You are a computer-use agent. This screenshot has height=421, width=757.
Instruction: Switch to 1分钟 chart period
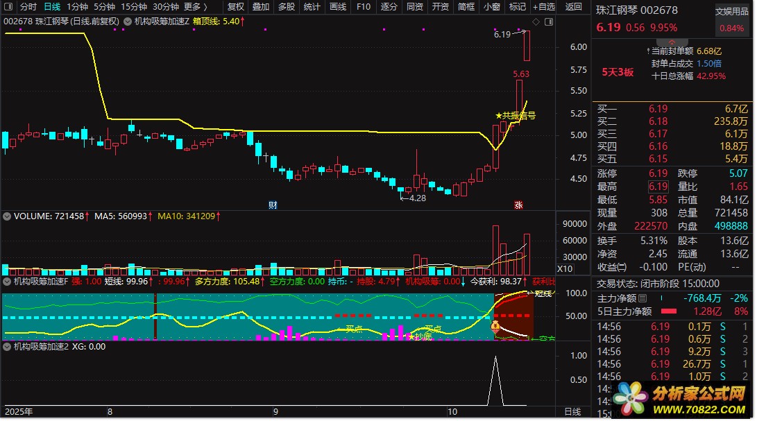click(x=77, y=7)
